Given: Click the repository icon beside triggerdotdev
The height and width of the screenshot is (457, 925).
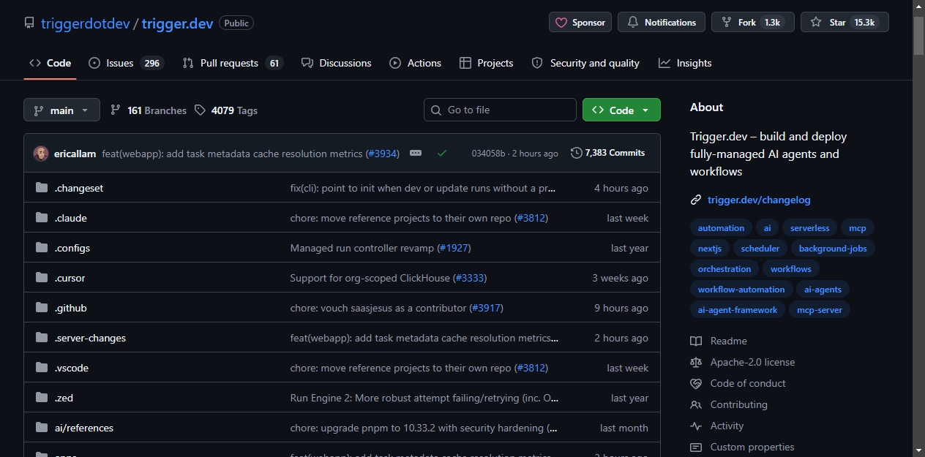Looking at the screenshot, I should [29, 23].
